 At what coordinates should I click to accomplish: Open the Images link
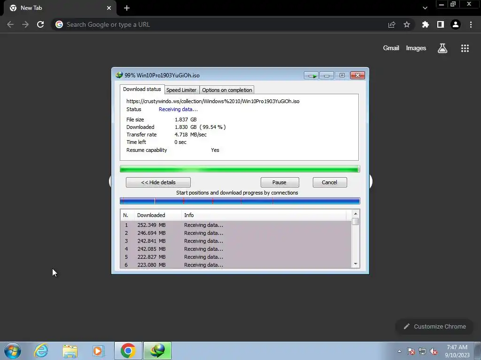(416, 48)
